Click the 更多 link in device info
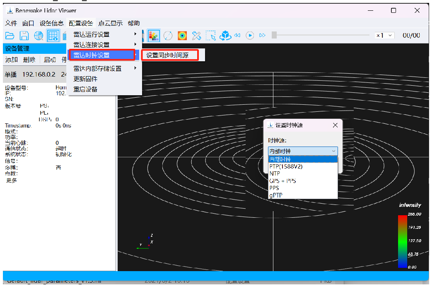Screen dimensions: 437x291 point(12,180)
